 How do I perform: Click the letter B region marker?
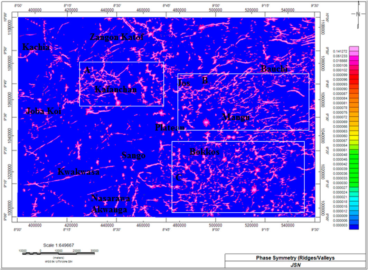[x=205, y=80]
